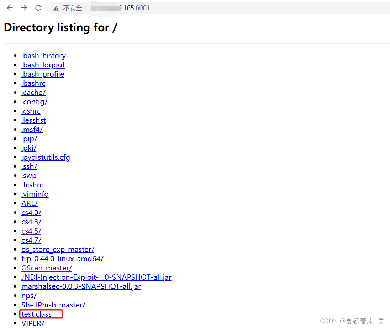The image size is (390, 328).
Task: Open the .config/ directory link
Action: (35, 102)
